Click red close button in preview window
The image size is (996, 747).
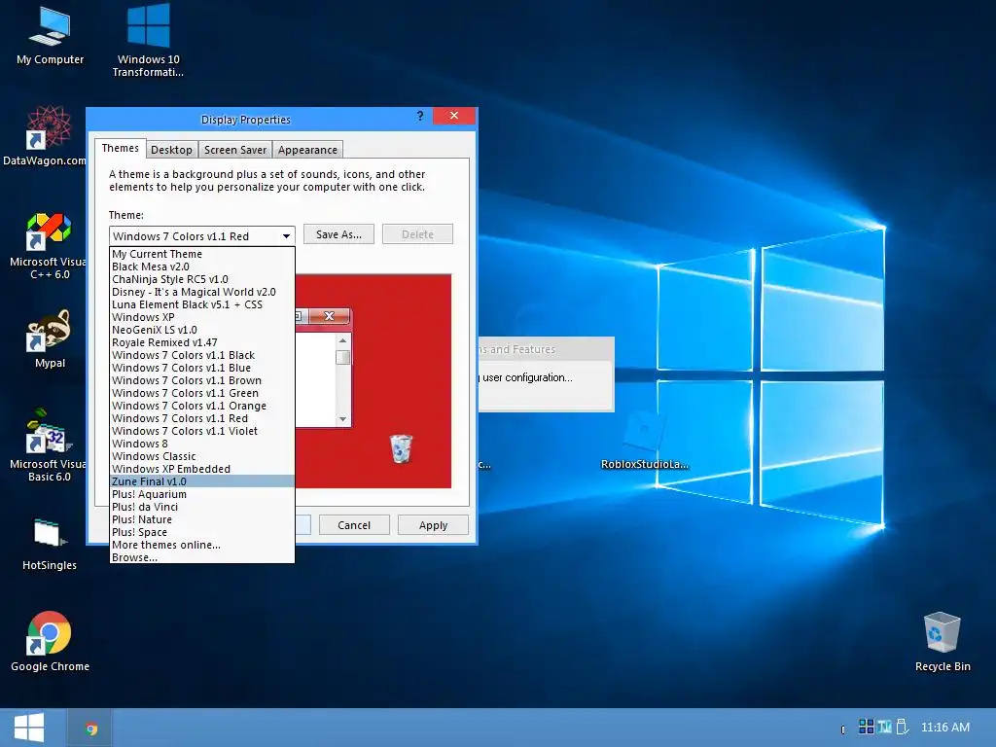(x=329, y=316)
